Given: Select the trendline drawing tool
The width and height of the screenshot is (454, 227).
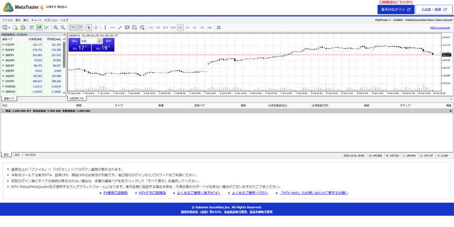Looking at the screenshot, I should tap(120, 27).
